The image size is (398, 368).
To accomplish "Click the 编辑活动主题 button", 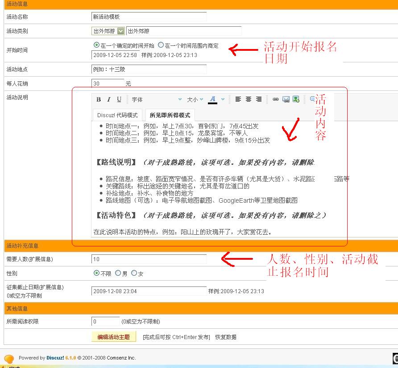I will pyautogui.click(x=113, y=337).
